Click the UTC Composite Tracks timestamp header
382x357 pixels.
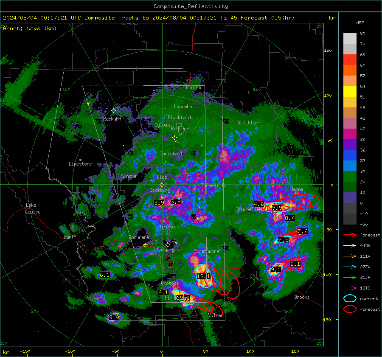[x=149, y=18]
